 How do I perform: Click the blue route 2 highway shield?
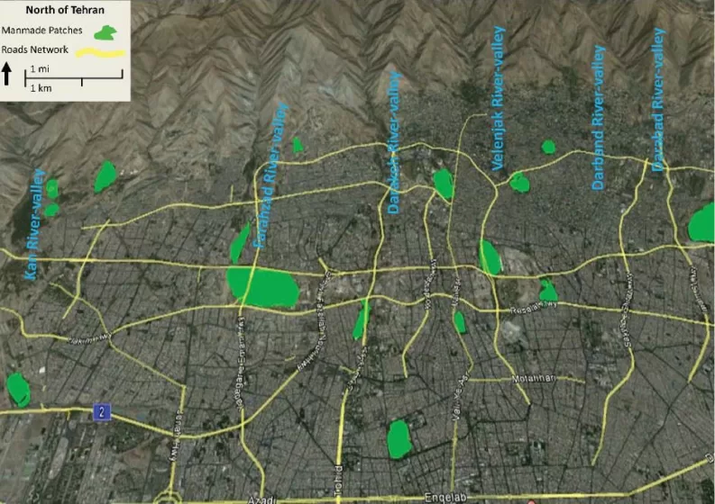pos(103,412)
